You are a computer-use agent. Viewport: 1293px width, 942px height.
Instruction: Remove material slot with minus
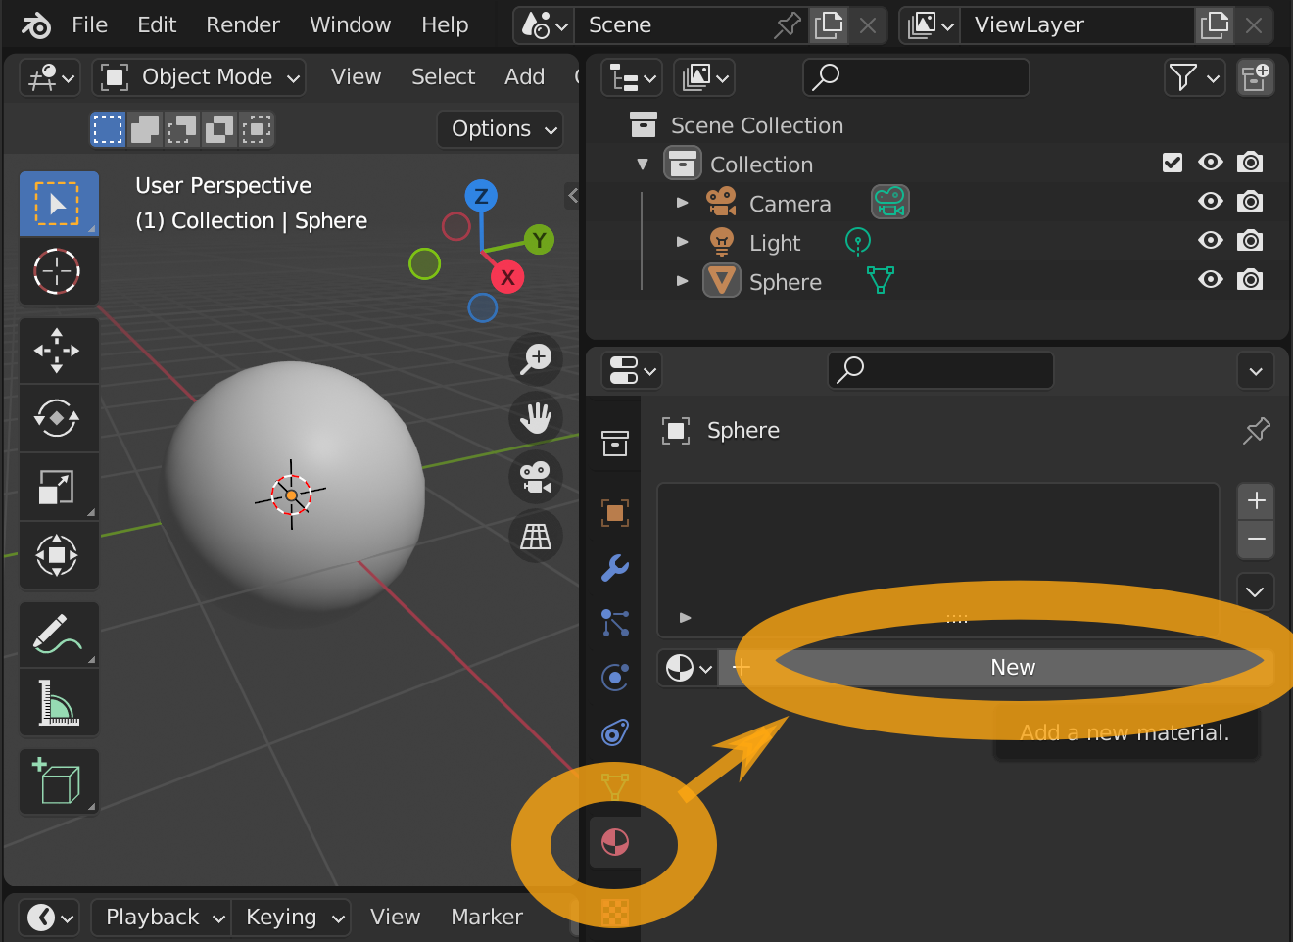[x=1256, y=539]
